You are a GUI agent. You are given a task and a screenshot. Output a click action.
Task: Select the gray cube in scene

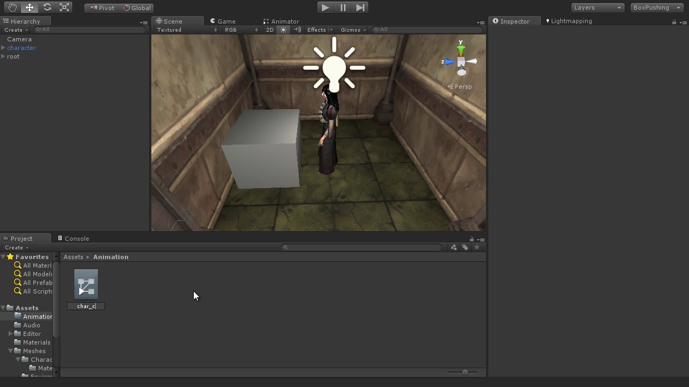[262, 148]
